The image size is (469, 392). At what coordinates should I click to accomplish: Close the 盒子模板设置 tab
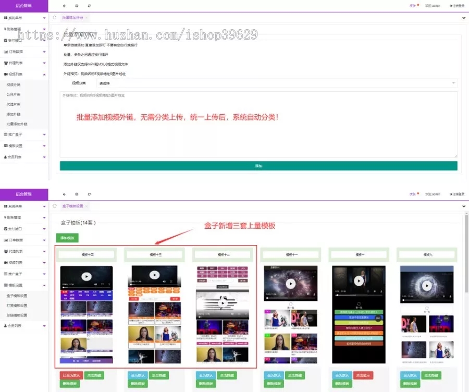point(87,206)
